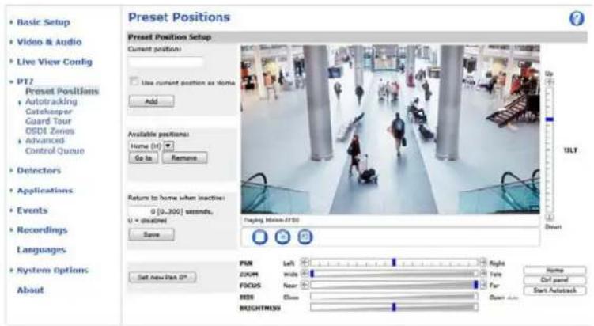Click on the PAN slider bar
Viewport: 594px width, 326px height.
pos(394,263)
